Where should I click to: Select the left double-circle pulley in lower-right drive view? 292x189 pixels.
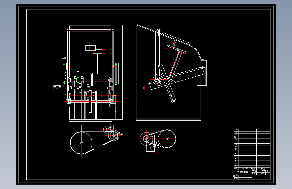click(147, 139)
